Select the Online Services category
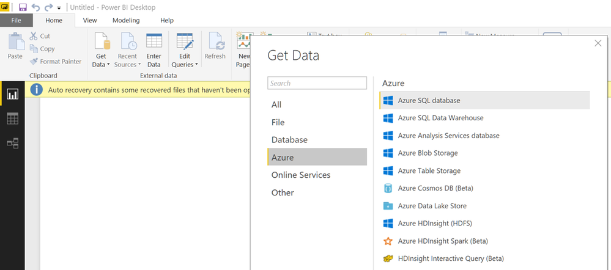Screen dimensions: 611x270 click(301, 175)
